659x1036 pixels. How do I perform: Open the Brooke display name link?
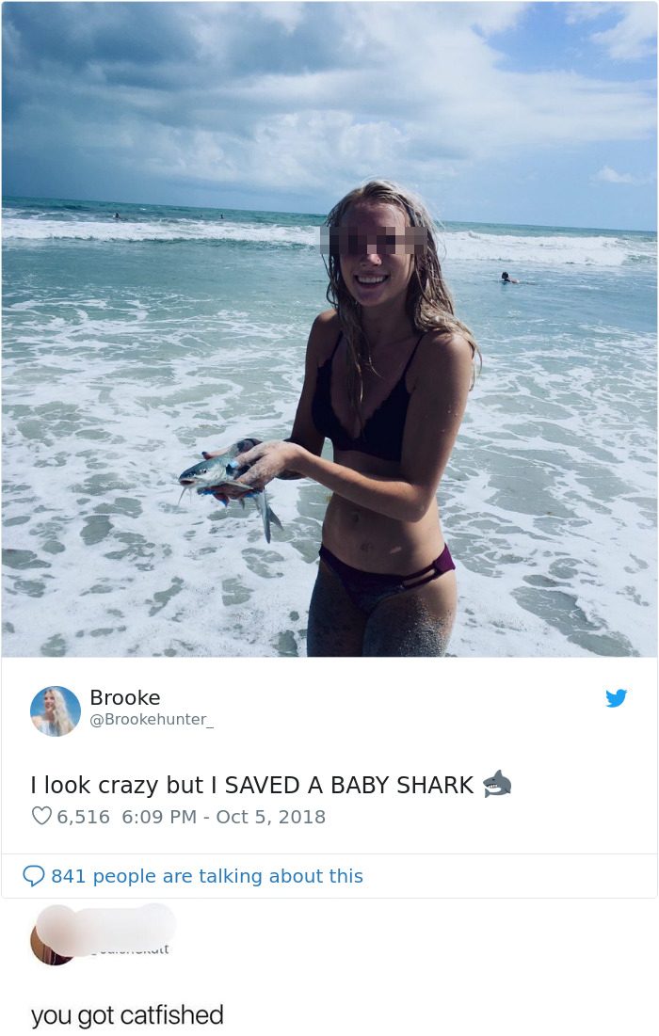(125, 697)
